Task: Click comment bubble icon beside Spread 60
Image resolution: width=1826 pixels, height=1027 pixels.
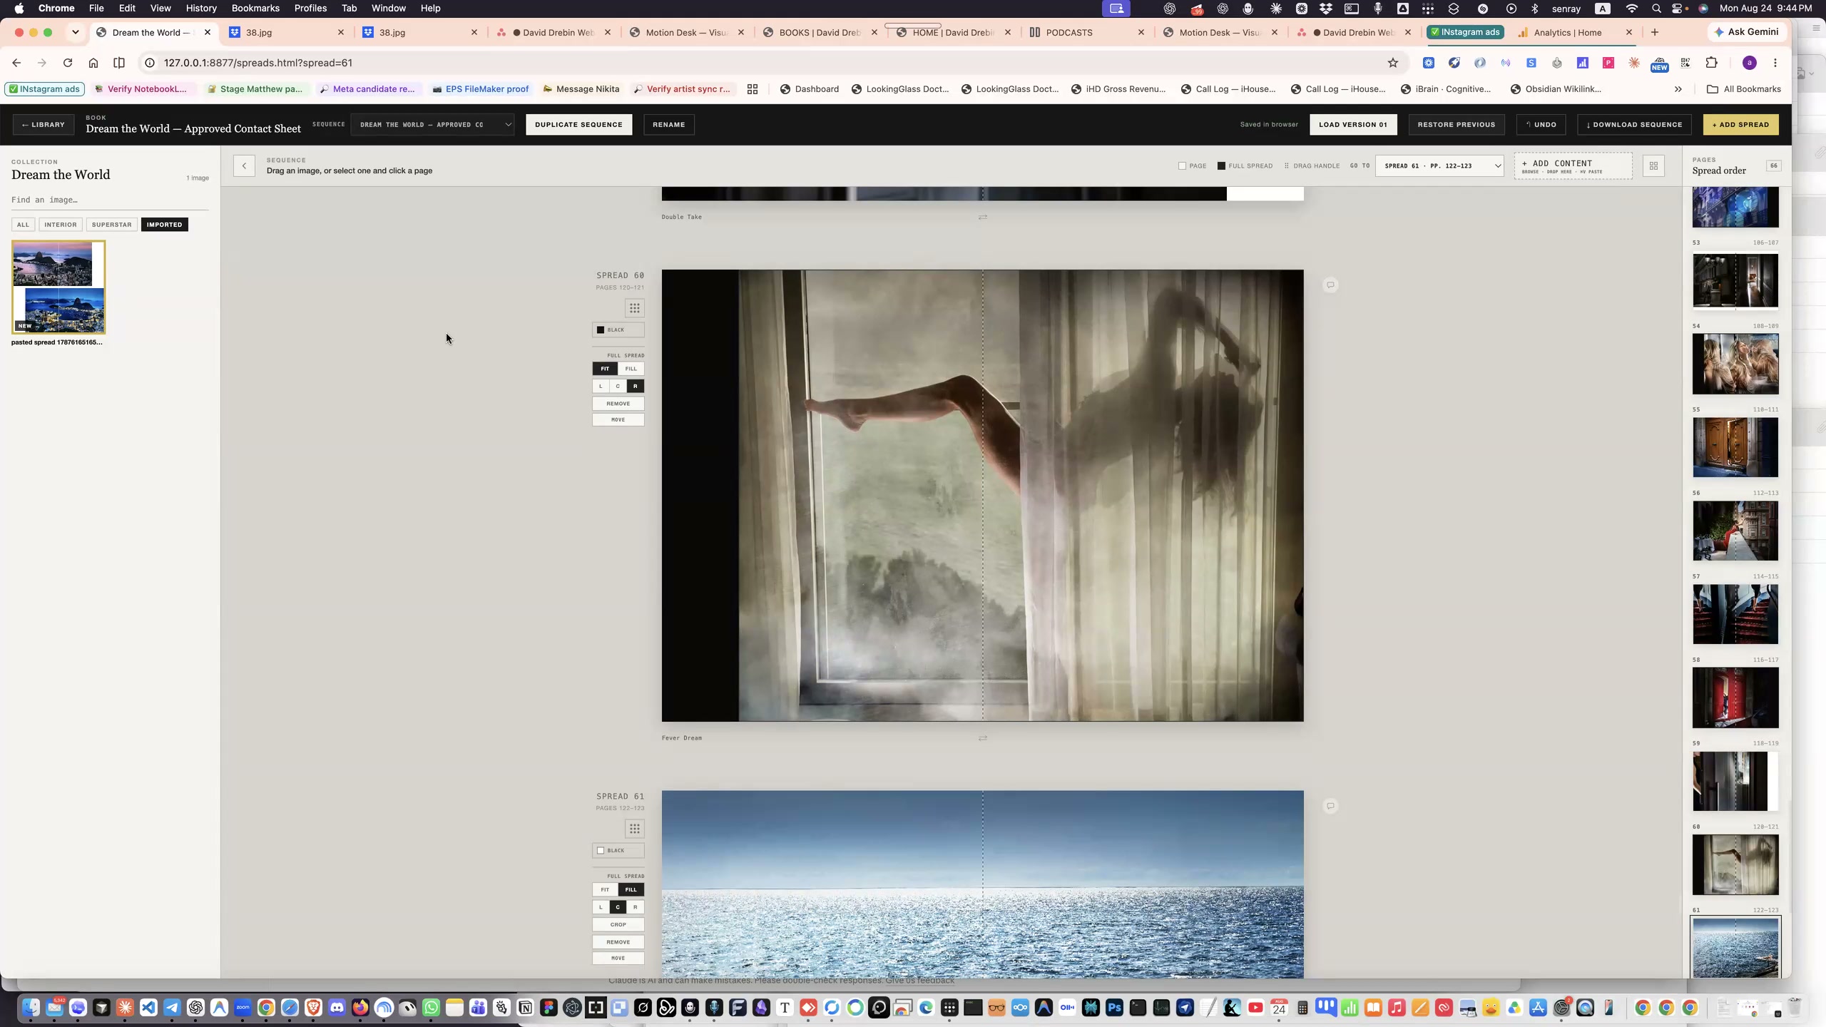Action: click(1330, 285)
